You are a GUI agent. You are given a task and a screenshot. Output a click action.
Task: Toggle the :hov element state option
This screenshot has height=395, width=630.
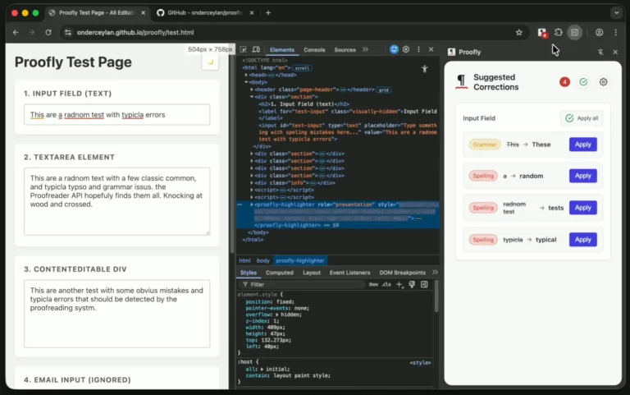point(373,284)
